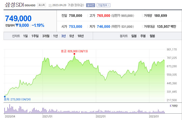
Task: Switch chart to 10년 period
Action: click(x=81, y=36)
